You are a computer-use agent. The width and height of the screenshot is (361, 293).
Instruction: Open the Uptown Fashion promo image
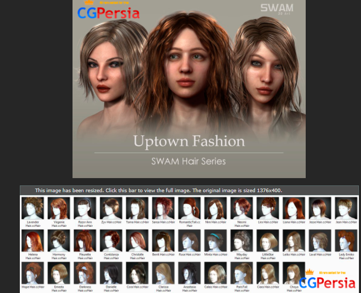tap(189, 89)
